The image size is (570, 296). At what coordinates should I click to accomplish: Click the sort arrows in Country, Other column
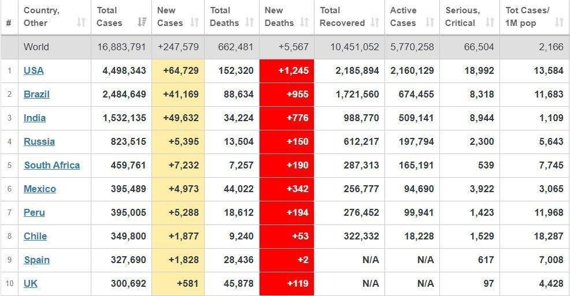pyautogui.click(x=82, y=23)
